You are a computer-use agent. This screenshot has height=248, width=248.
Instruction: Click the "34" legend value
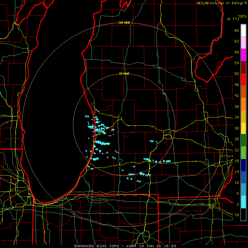point(237,117)
